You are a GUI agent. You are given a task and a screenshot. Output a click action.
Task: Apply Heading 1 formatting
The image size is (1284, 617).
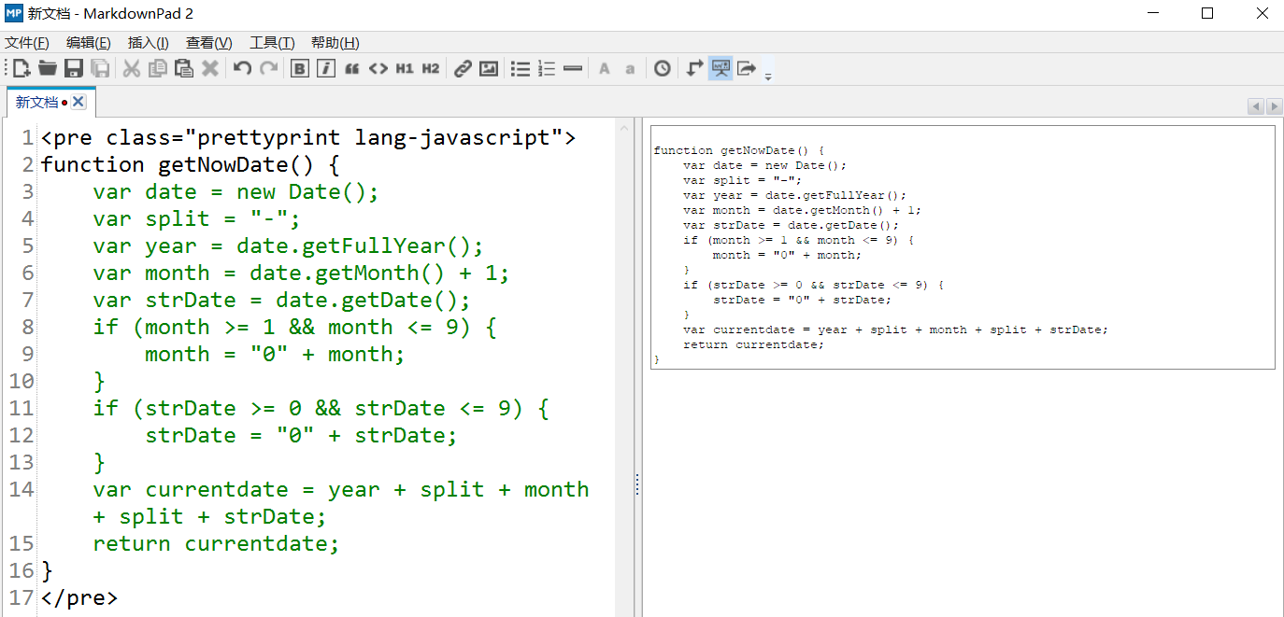click(x=405, y=68)
